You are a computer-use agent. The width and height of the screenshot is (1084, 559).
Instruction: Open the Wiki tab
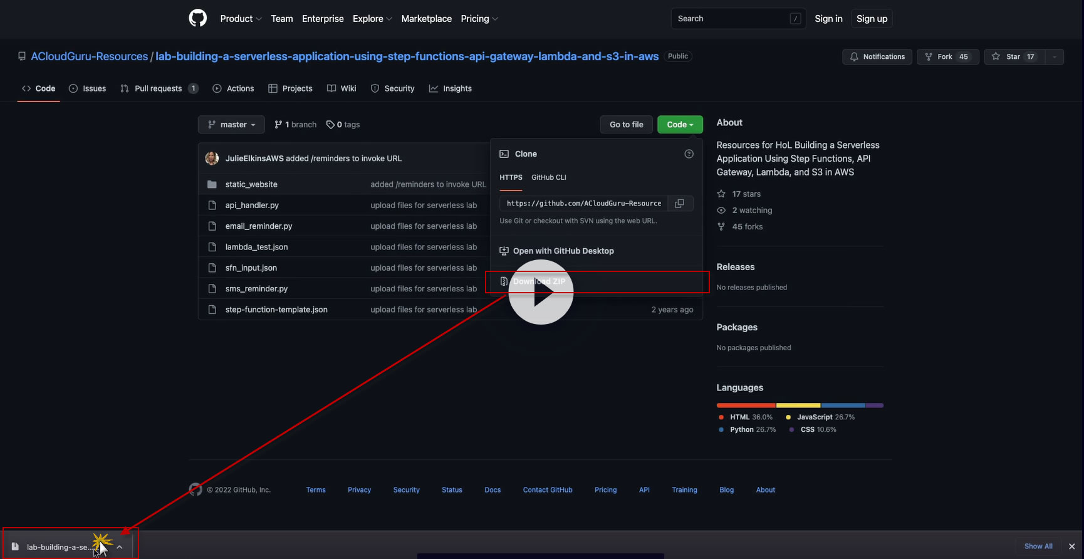coord(341,88)
